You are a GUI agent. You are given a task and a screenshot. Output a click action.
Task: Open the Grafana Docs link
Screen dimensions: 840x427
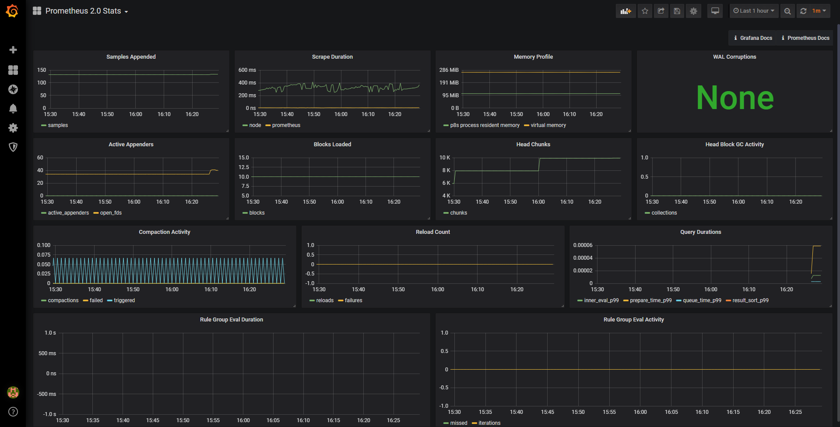(753, 38)
